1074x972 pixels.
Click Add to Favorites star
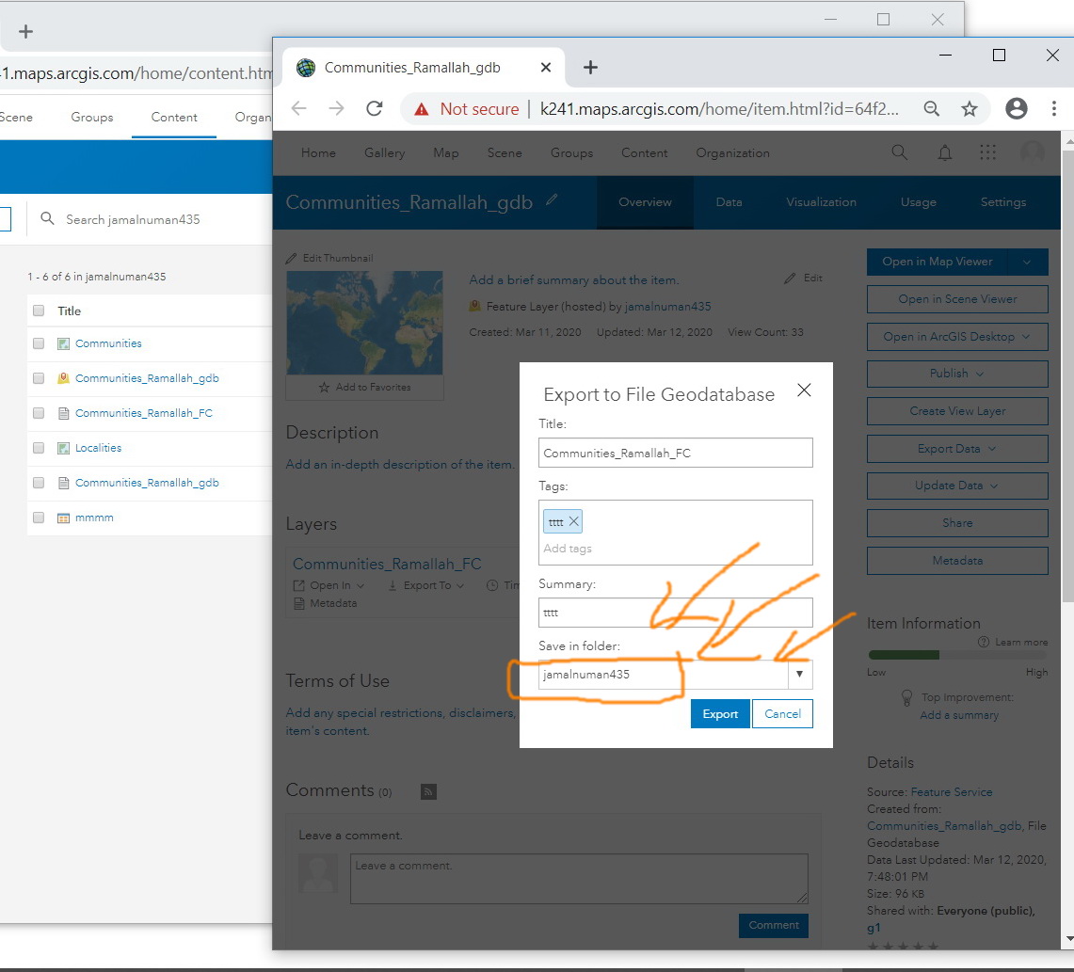click(324, 388)
